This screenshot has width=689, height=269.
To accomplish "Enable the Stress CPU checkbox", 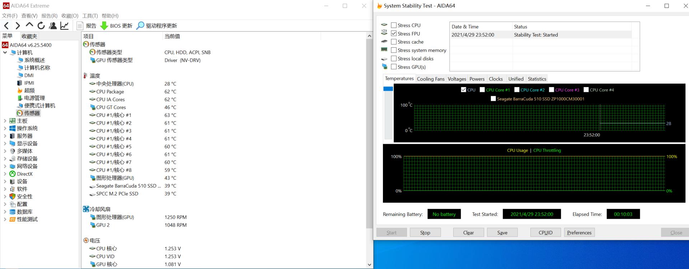I will pyautogui.click(x=394, y=25).
